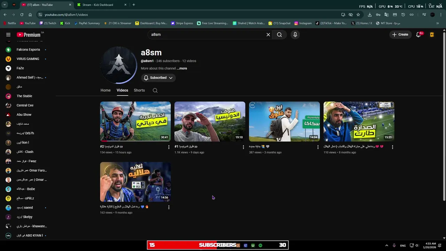Click the YouTube Premium logo
The width and height of the screenshot is (446, 251).
click(29, 35)
